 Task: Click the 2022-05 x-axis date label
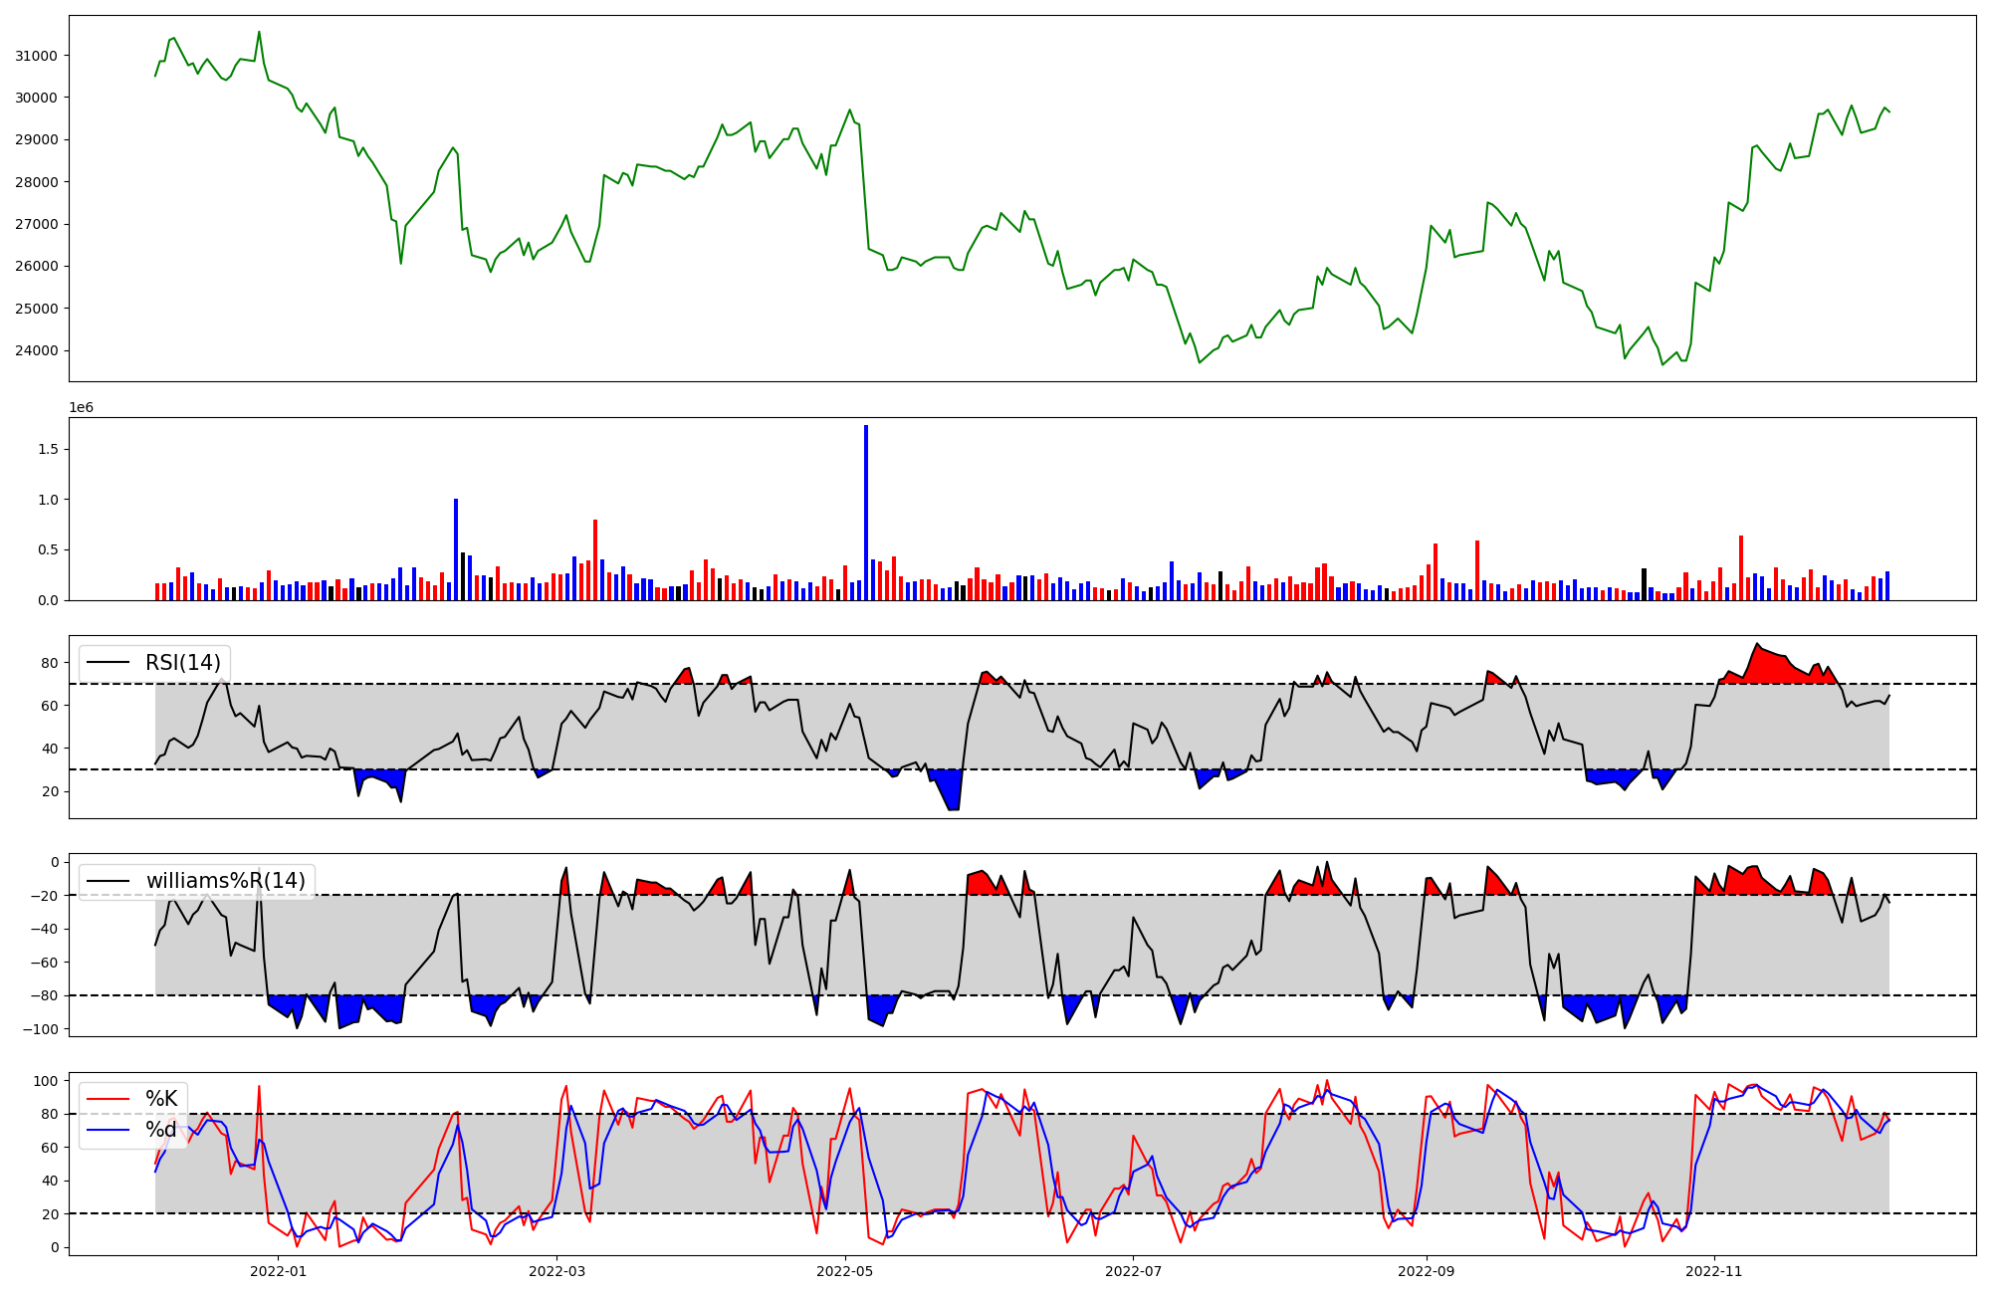(x=845, y=1271)
